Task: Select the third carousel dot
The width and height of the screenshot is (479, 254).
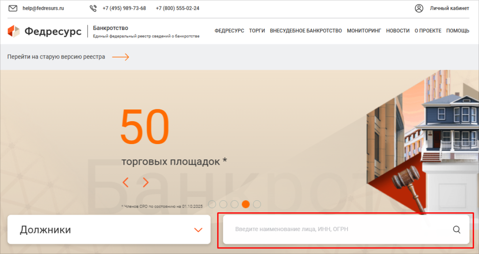Action: 234,204
